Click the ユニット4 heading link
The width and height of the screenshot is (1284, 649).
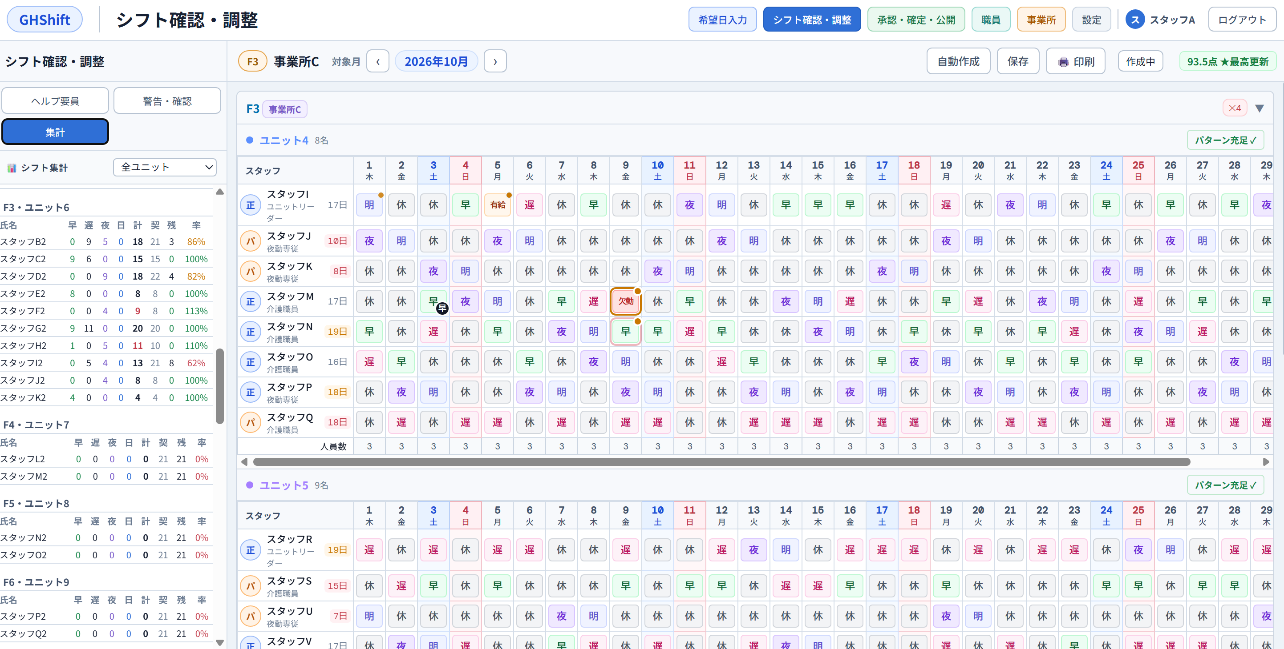click(284, 140)
